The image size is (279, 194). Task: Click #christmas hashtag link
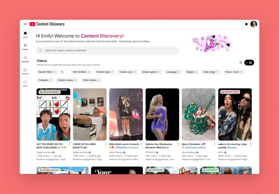tap(191, 147)
